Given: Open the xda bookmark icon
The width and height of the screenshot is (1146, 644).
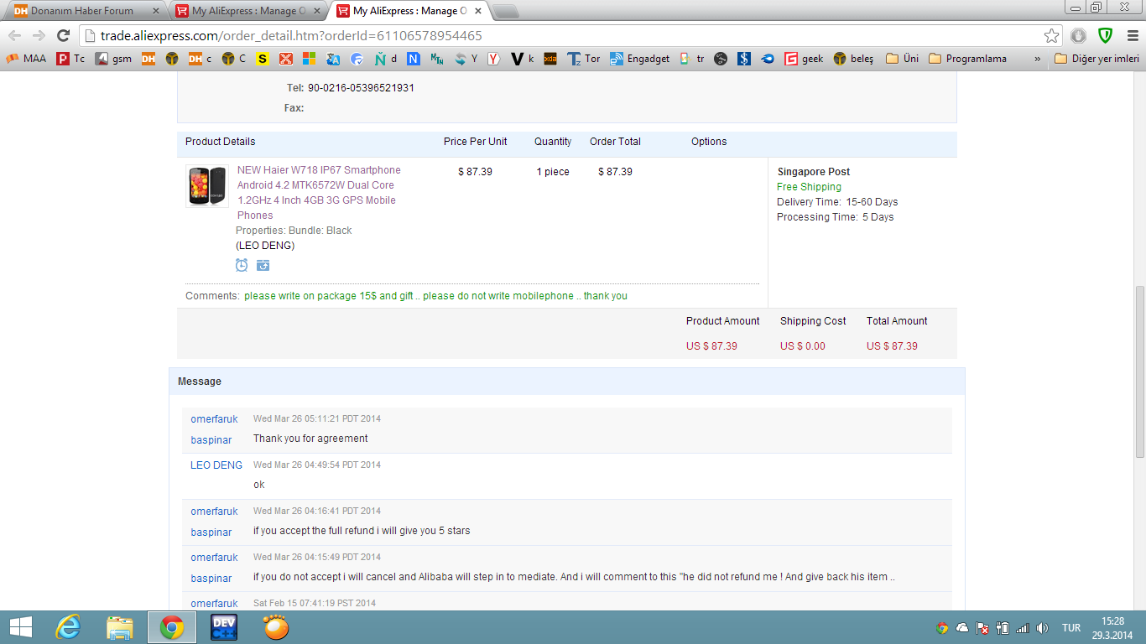Looking at the screenshot, I should [x=550, y=59].
